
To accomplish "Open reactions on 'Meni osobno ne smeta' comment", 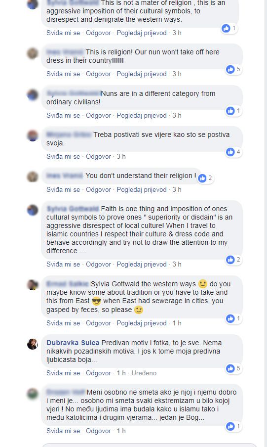I will [233, 426].
